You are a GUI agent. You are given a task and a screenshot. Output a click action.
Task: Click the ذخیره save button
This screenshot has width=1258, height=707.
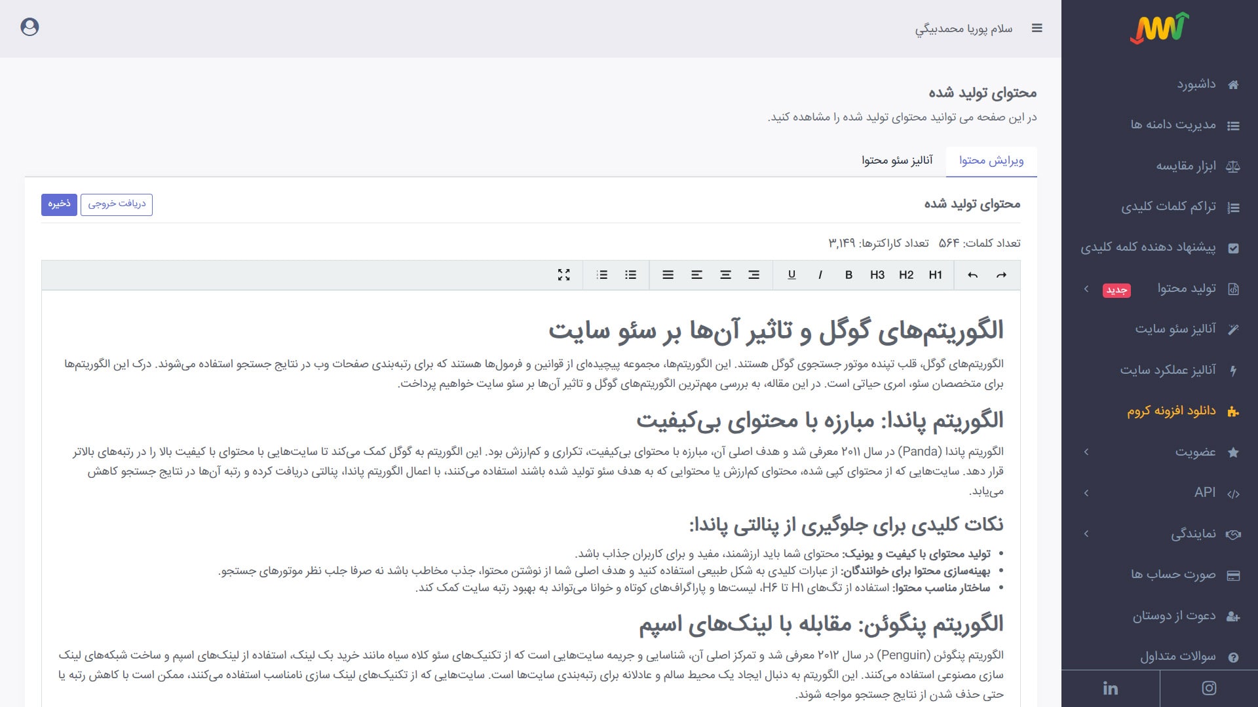(59, 204)
